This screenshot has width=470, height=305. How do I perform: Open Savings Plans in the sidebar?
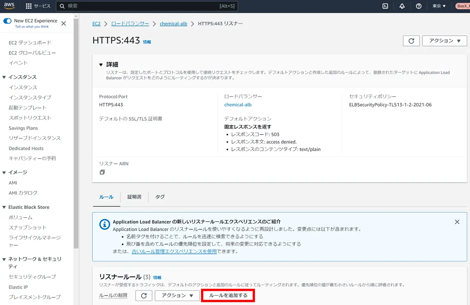coord(23,128)
